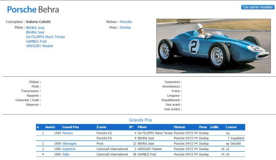Click the 'Empattement :' specification label
Image resolution: width=276 pixels, height=160 pixels.
tap(172, 100)
